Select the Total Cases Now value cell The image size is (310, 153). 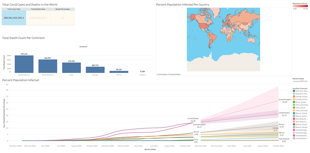click(14, 18)
